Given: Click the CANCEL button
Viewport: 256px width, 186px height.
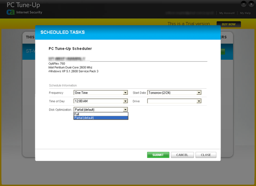Looking at the screenshot, I should click(x=182, y=155).
